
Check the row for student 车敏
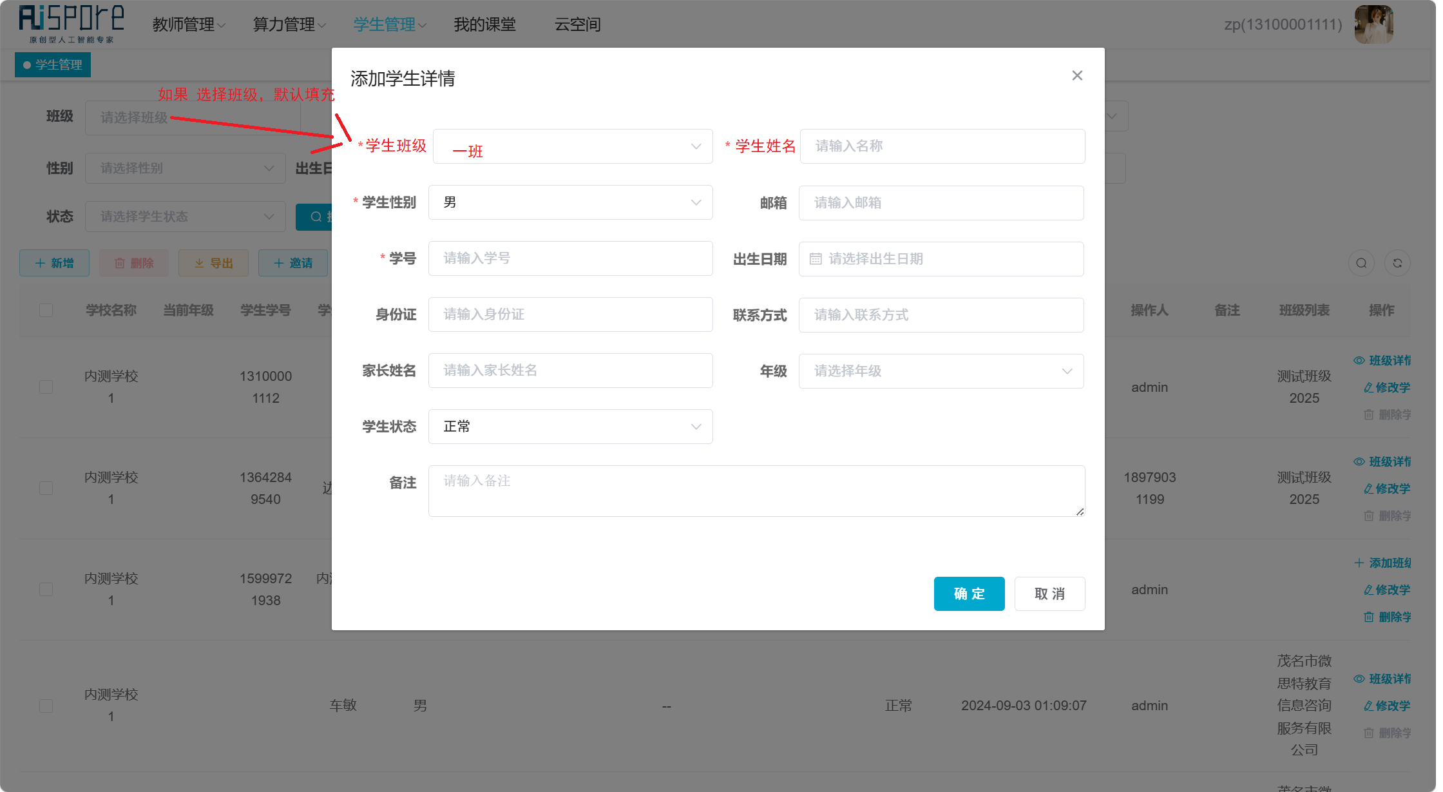click(46, 706)
